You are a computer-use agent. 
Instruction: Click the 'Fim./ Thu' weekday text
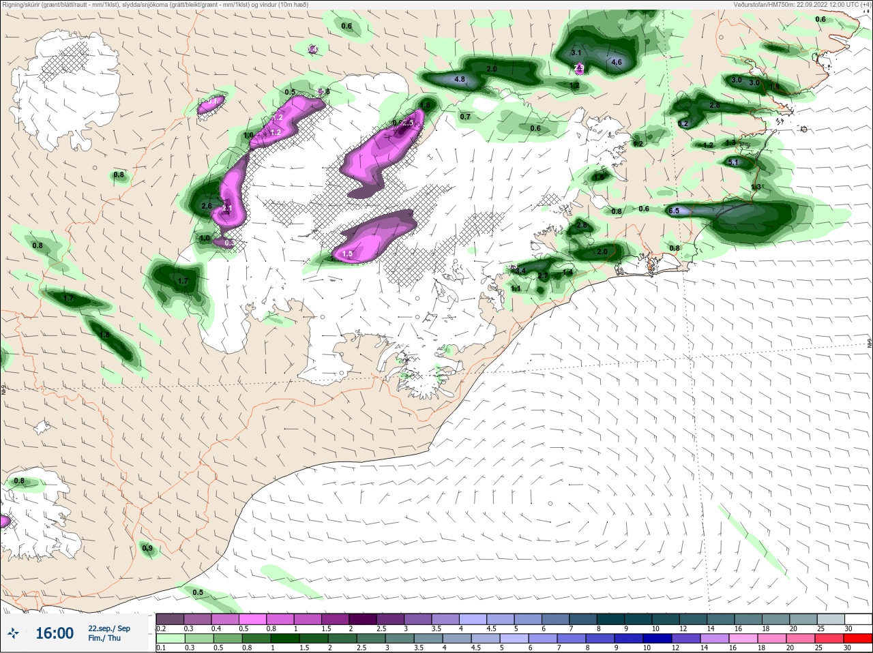click(104, 638)
